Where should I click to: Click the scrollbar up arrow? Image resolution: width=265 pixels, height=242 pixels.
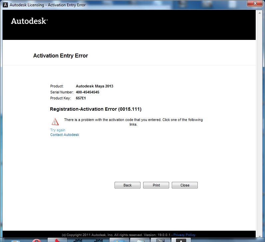tap(260, 13)
